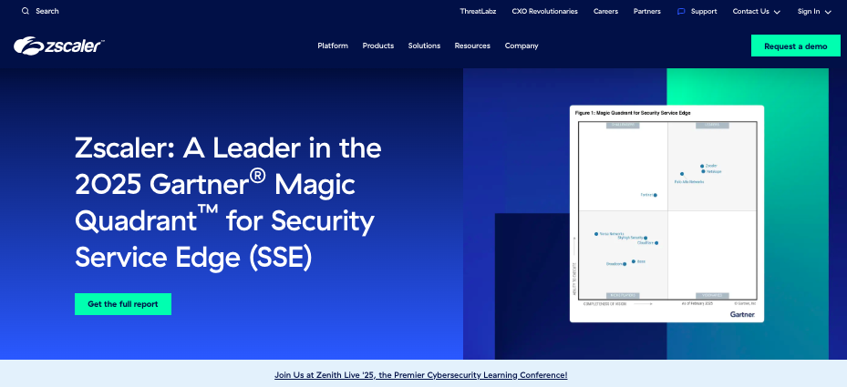The image size is (847, 387).
Task: Click the Support chat bubble icon
Action: [681, 11]
